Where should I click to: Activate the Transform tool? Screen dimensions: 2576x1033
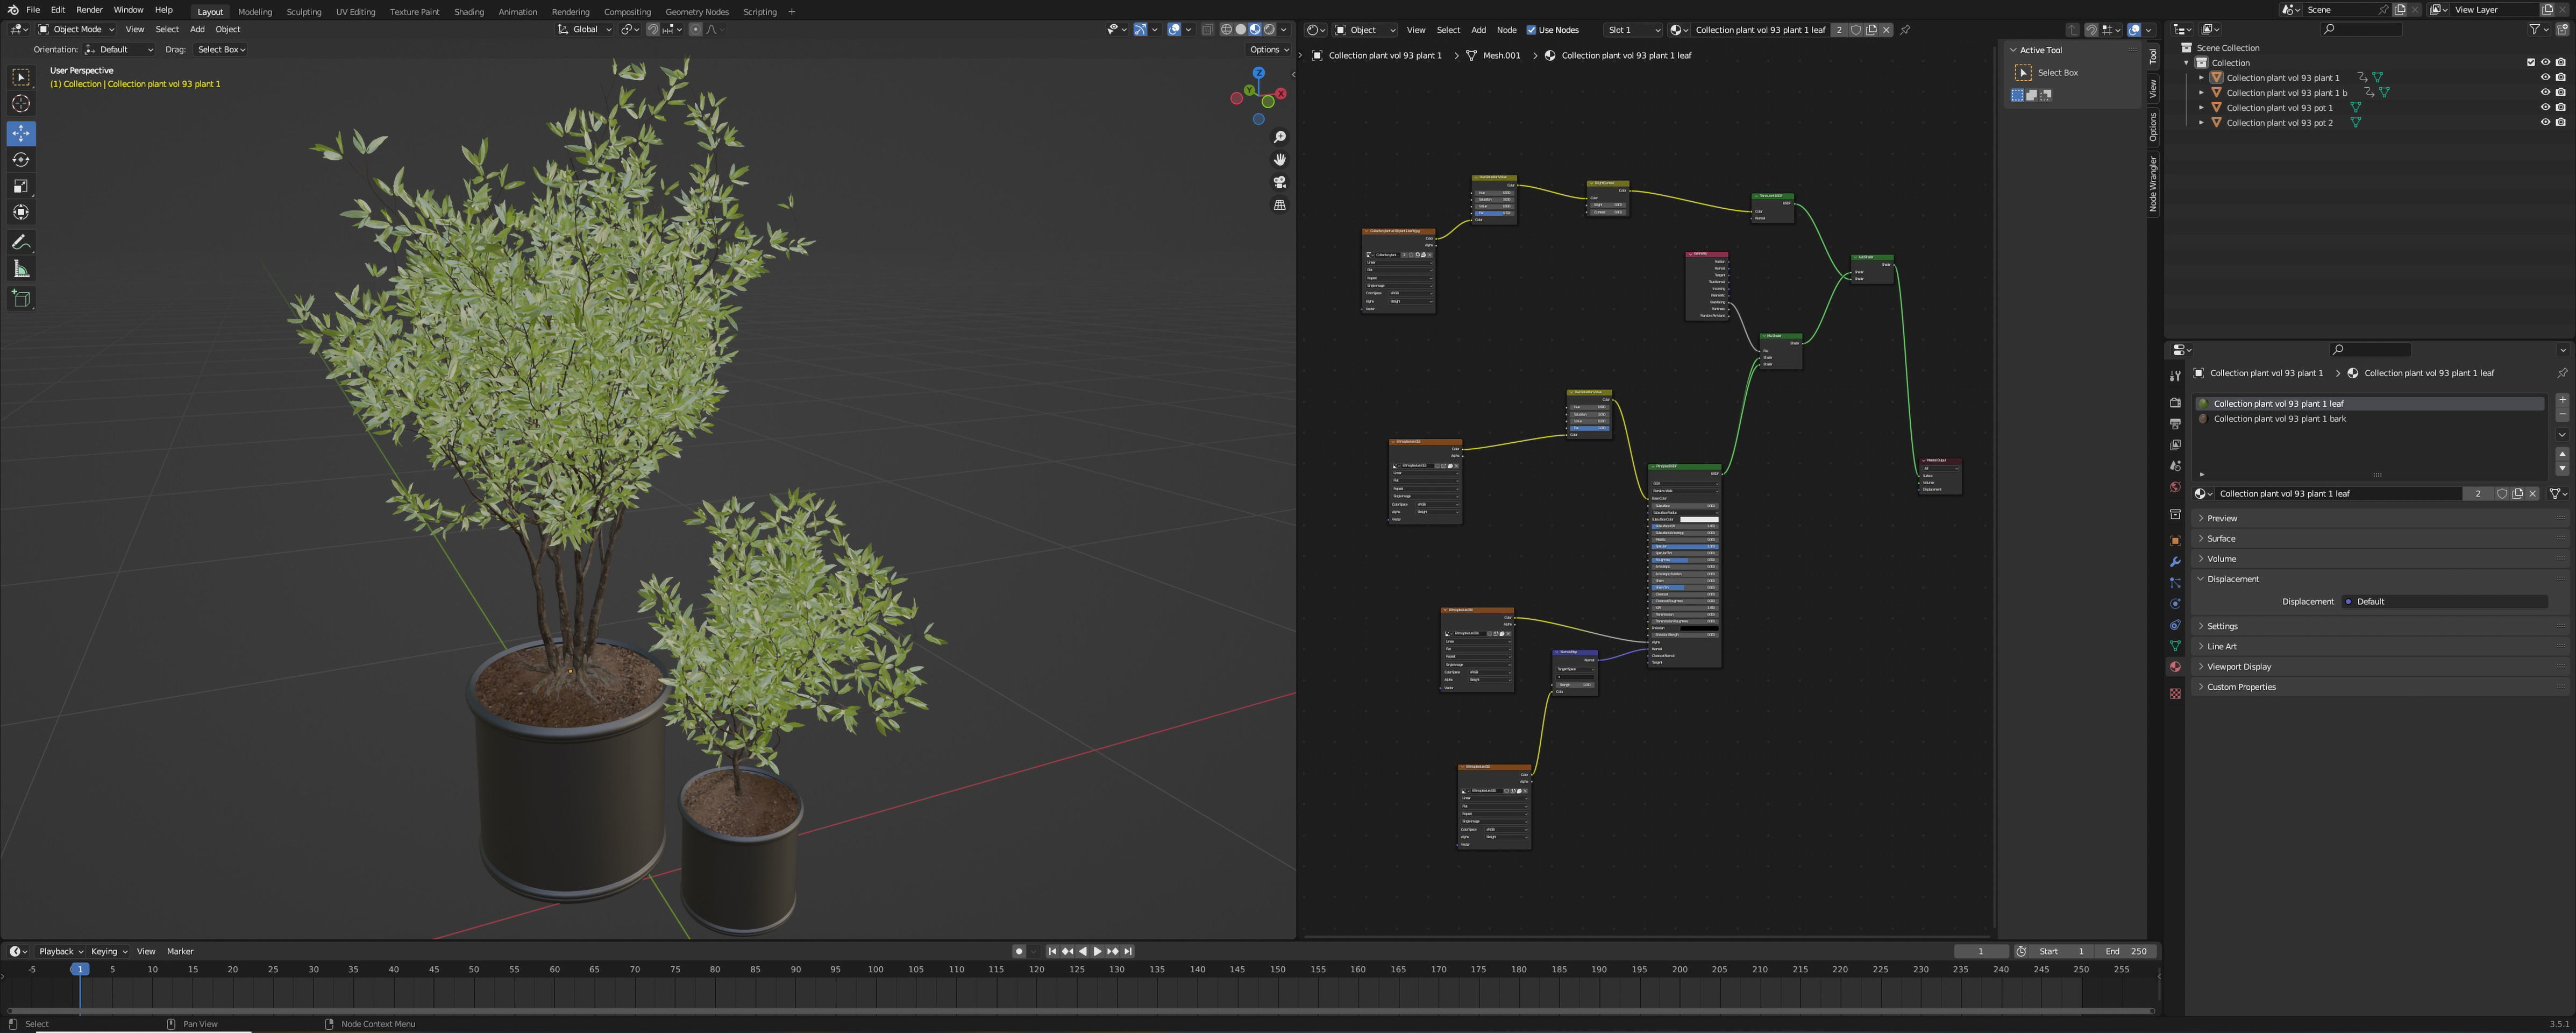click(21, 212)
